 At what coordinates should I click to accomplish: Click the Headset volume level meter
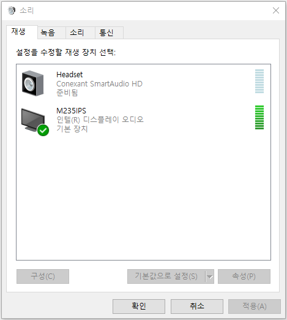[x=259, y=82]
